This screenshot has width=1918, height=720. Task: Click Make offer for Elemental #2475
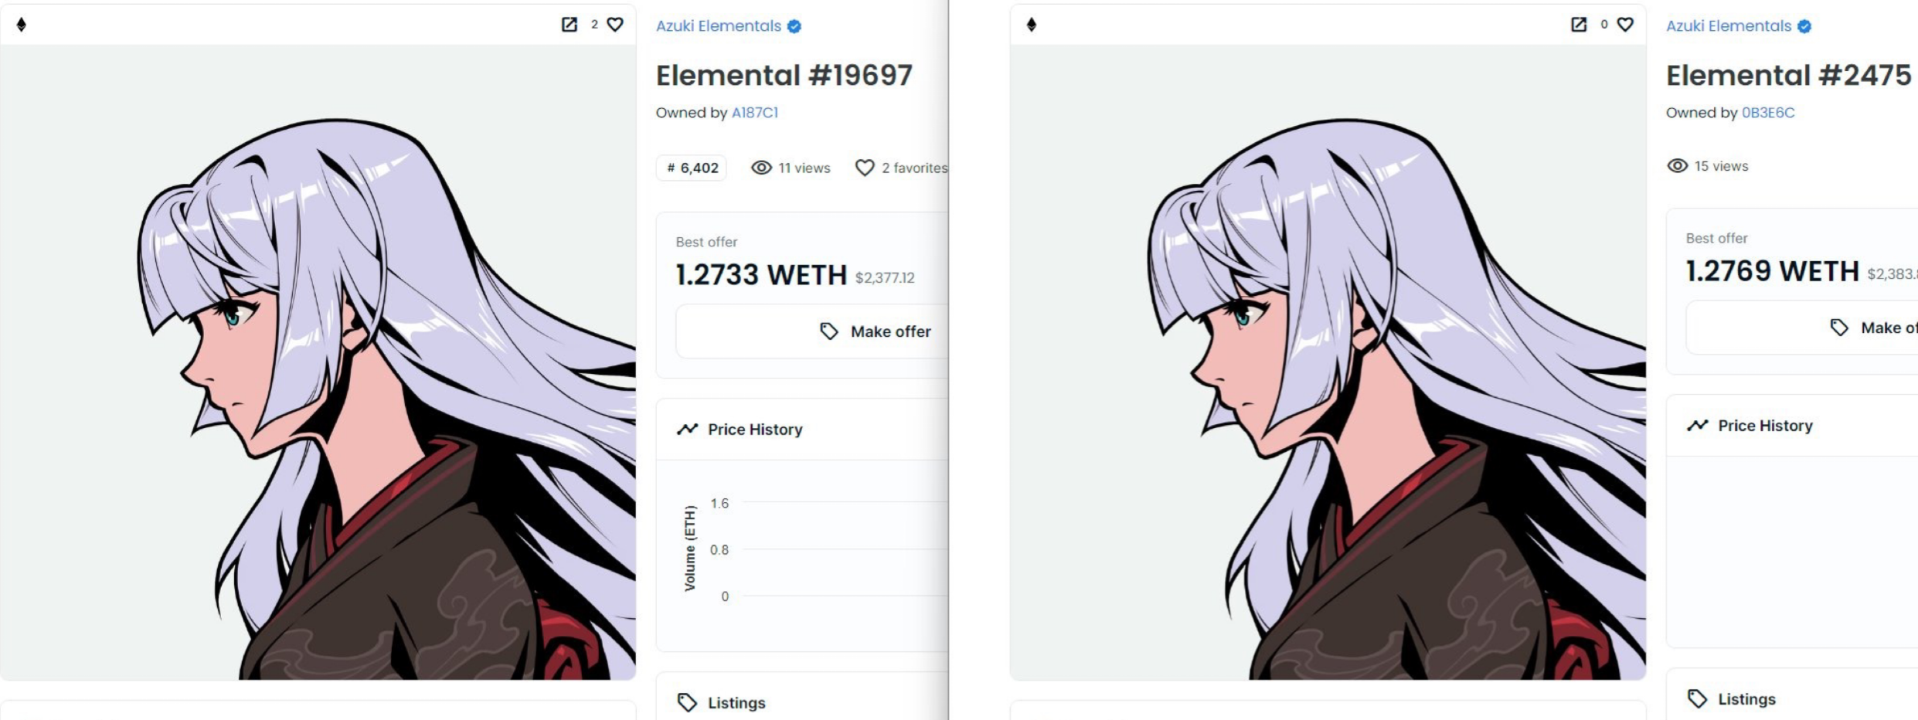pyautogui.click(x=1801, y=328)
